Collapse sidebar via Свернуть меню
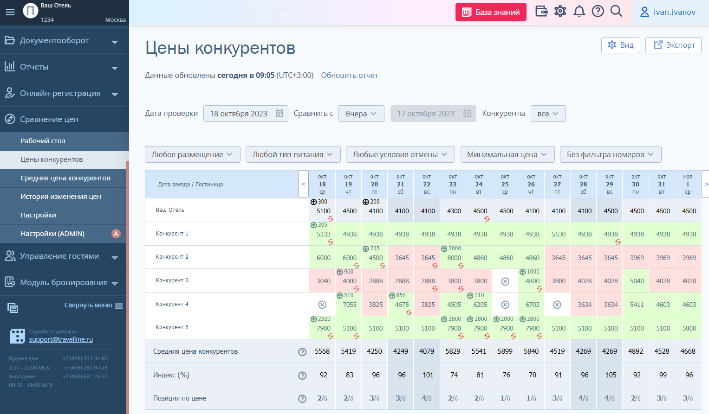The width and height of the screenshot is (709, 414). (93, 306)
